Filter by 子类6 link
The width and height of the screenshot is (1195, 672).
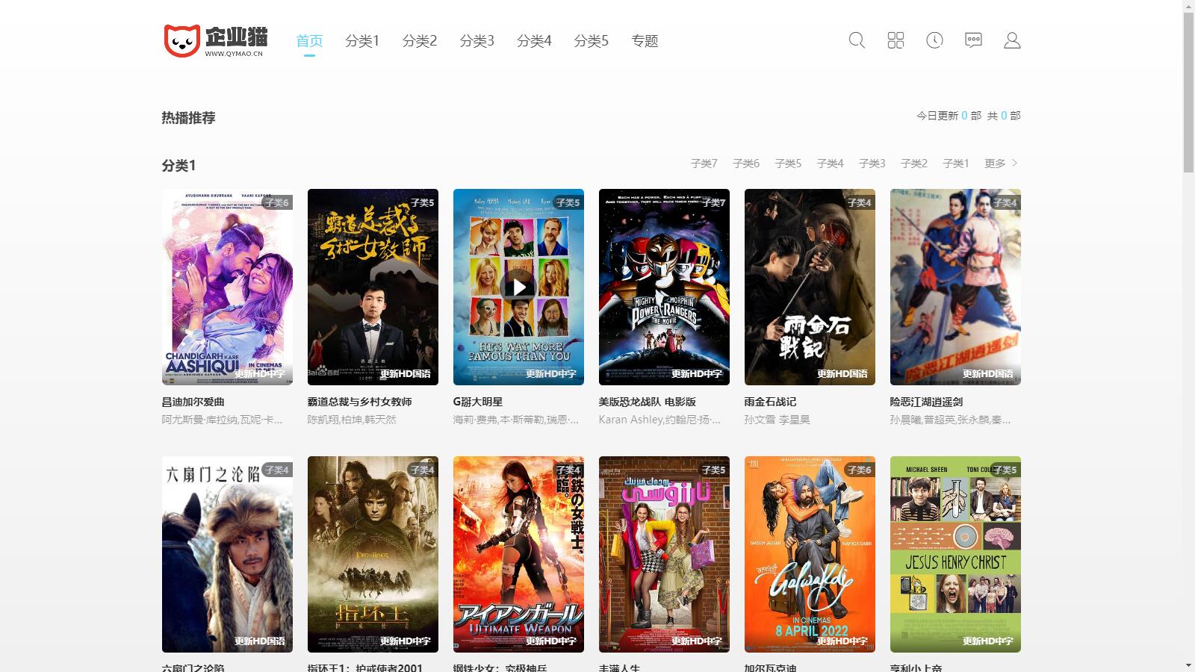click(745, 164)
